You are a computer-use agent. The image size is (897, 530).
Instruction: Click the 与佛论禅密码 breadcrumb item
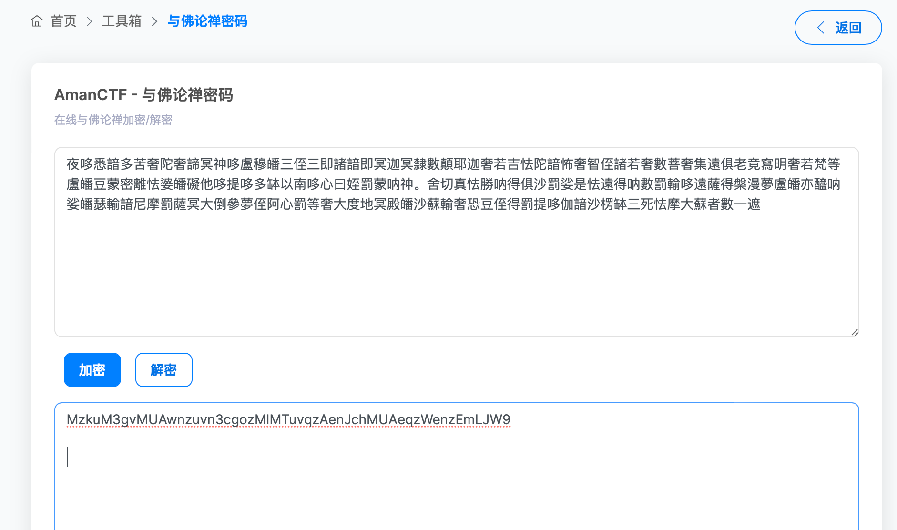(x=207, y=21)
